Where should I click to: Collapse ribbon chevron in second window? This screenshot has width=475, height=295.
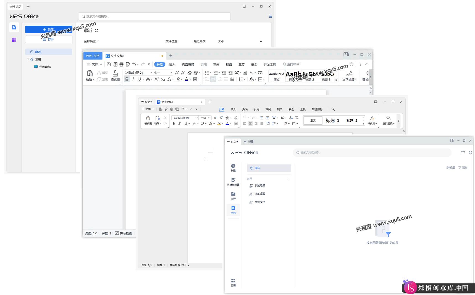367,64
